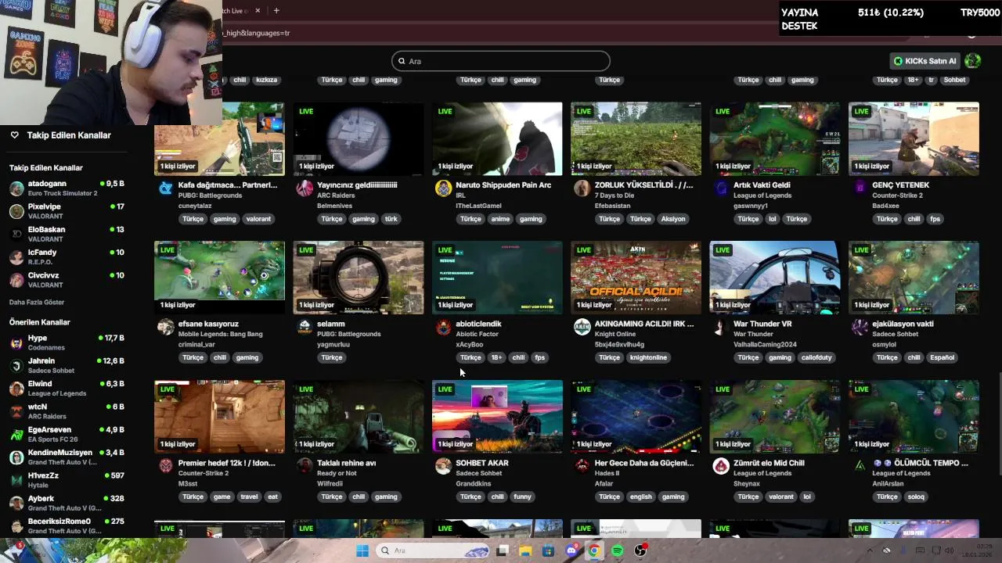The width and height of the screenshot is (1002, 563).
Task: Open Elwind's avatar in recommended channels
Action: pos(16,389)
